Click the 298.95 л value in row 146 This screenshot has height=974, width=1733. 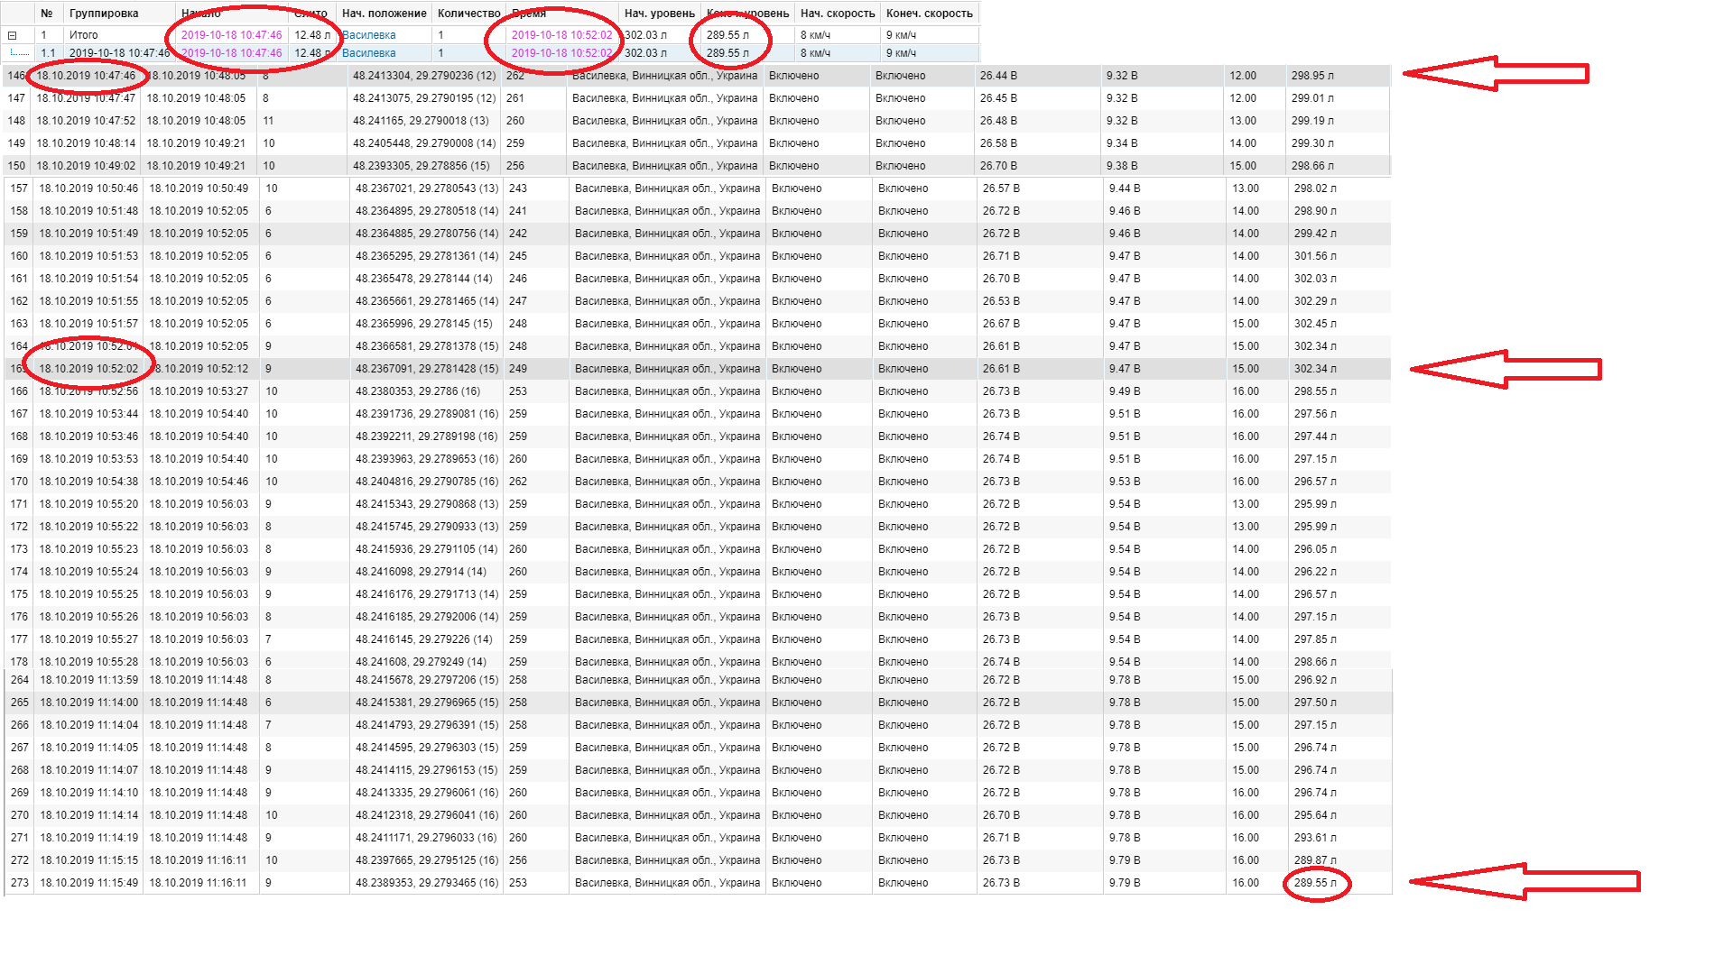1311,76
